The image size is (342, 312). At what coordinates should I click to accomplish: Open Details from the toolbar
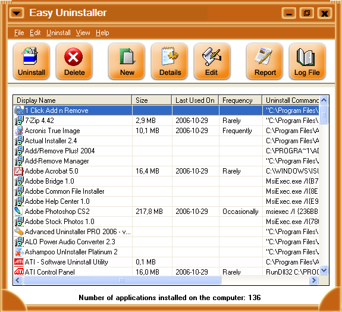point(170,61)
